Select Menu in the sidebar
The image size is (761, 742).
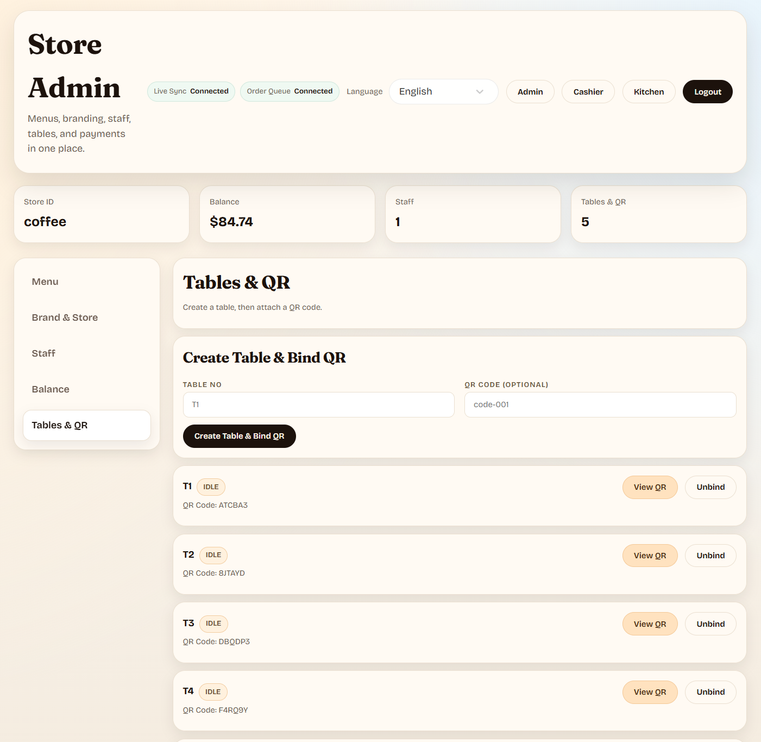(87, 282)
